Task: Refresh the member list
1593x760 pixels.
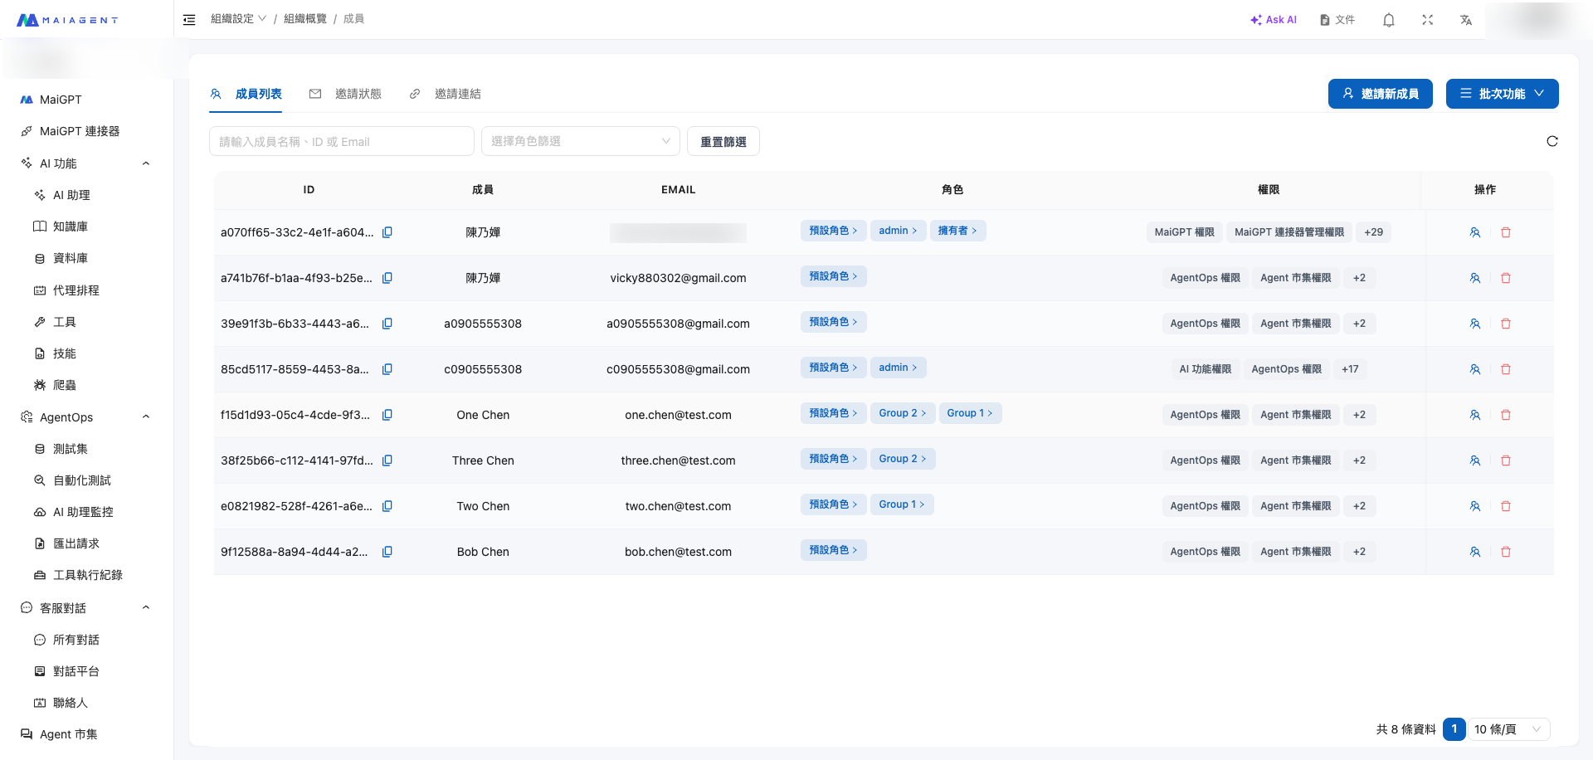Action: click(x=1552, y=141)
